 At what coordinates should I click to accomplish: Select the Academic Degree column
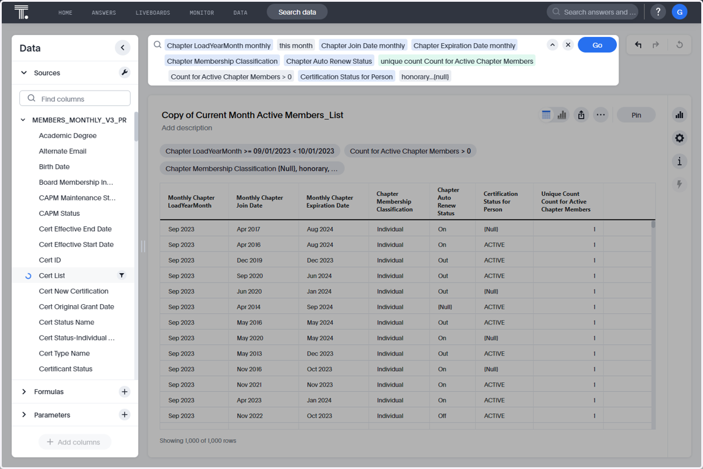[x=68, y=136]
